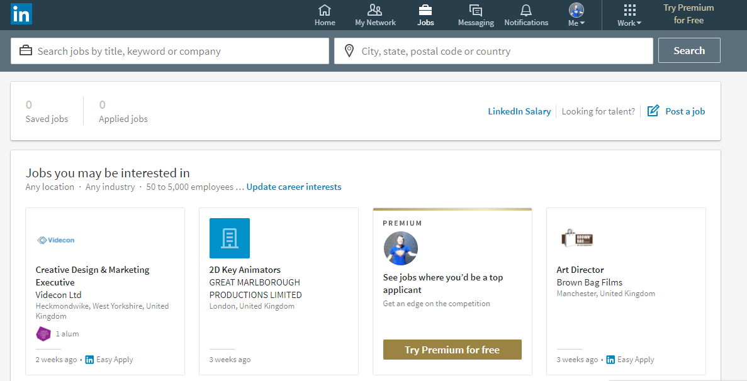This screenshot has height=381, width=747.
Task: Click the Post a job pencil icon
Action: pyautogui.click(x=653, y=111)
